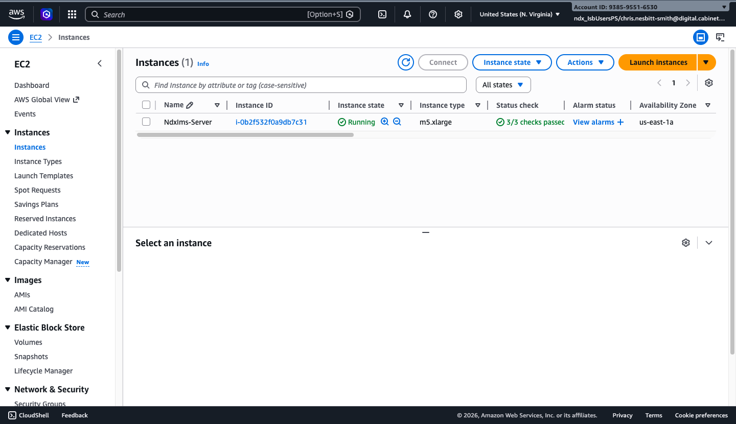Check the NdxIms-Server instance row
Viewport: 736px width, 424px height.
(x=146, y=122)
